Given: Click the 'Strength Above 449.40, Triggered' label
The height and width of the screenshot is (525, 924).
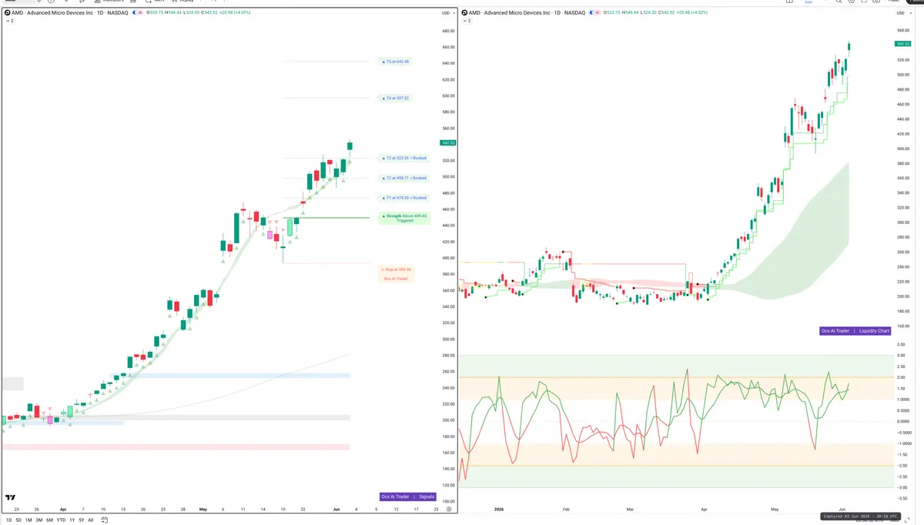Looking at the screenshot, I should 405,218.
